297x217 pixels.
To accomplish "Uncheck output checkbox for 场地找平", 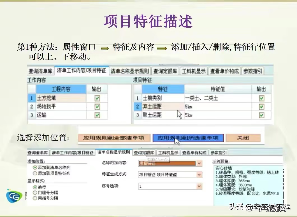I will tap(97, 107).
